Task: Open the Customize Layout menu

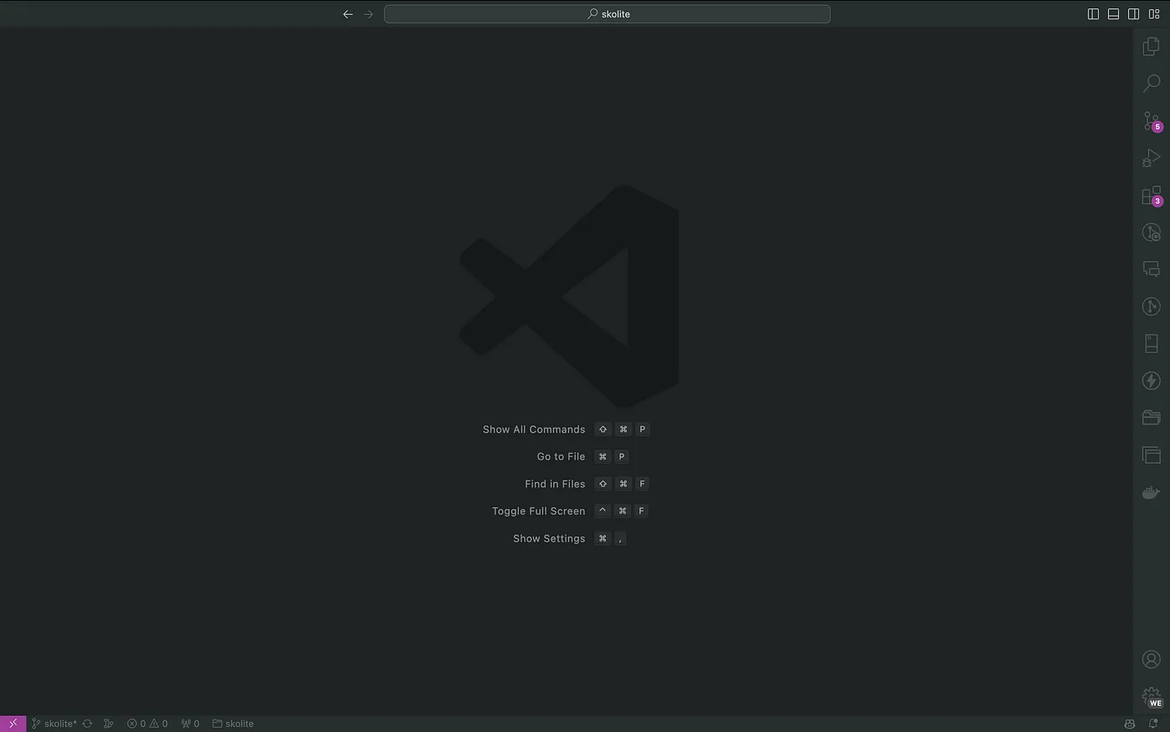Action: click(x=1154, y=14)
